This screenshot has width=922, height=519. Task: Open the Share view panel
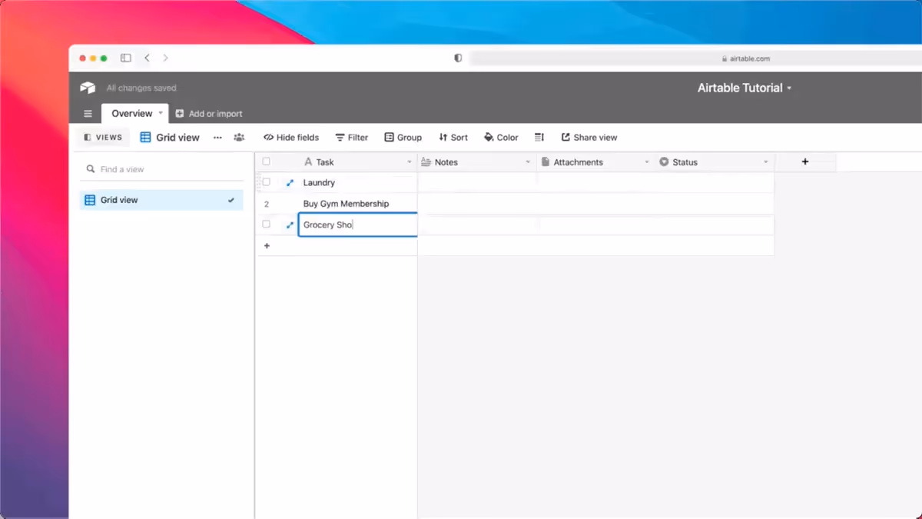coord(589,137)
